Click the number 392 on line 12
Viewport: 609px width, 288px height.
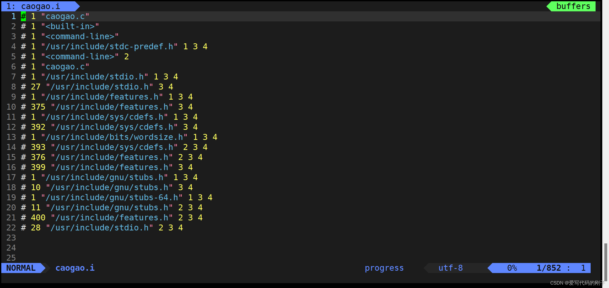tap(38, 127)
